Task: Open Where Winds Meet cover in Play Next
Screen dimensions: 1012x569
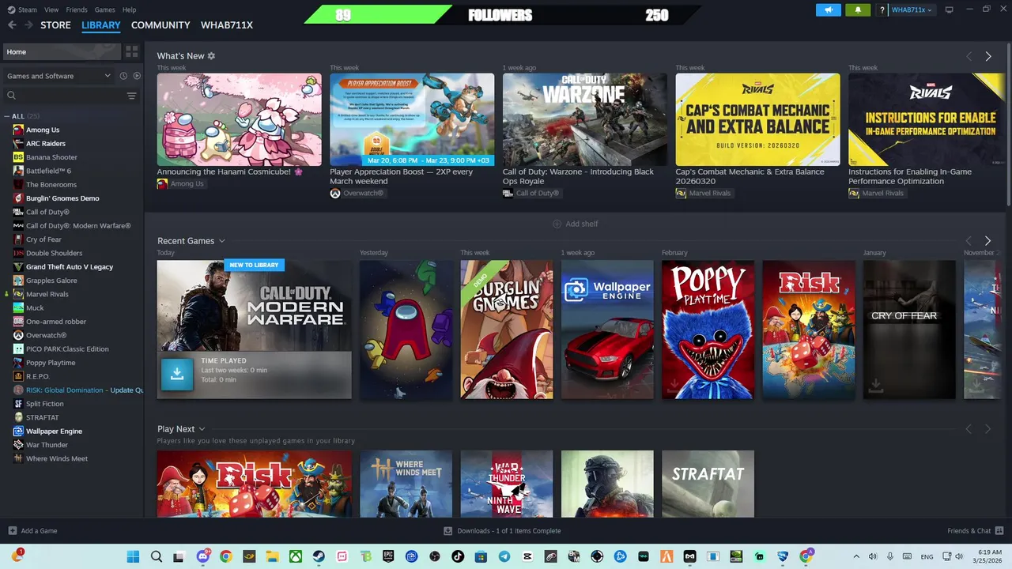Action: click(406, 484)
